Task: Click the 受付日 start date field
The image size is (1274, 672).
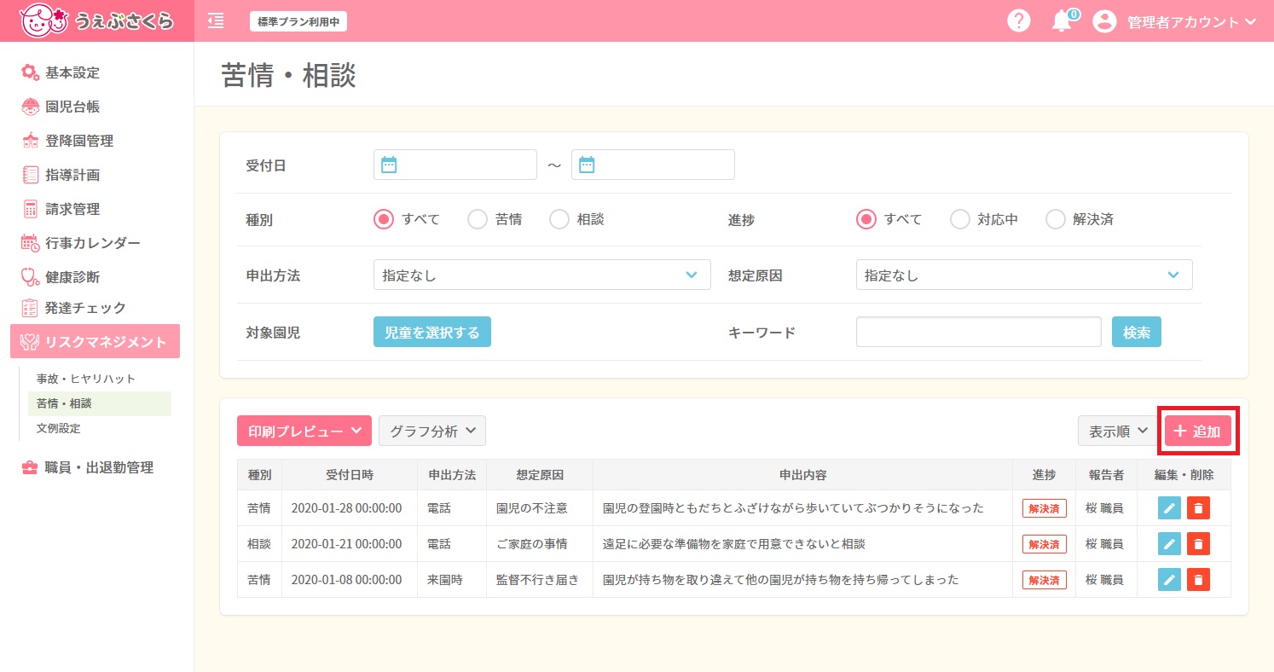Action: coord(455,165)
